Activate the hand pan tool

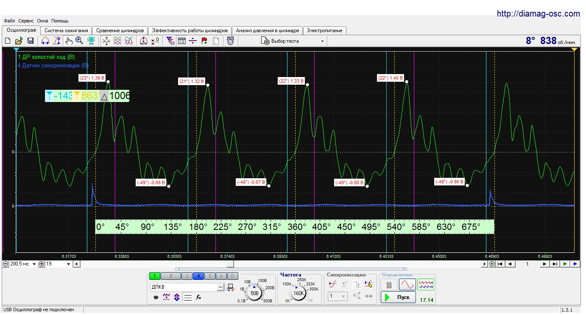69,41
